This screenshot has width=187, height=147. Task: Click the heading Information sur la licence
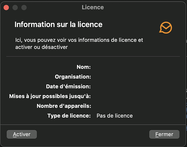[x=58, y=24]
